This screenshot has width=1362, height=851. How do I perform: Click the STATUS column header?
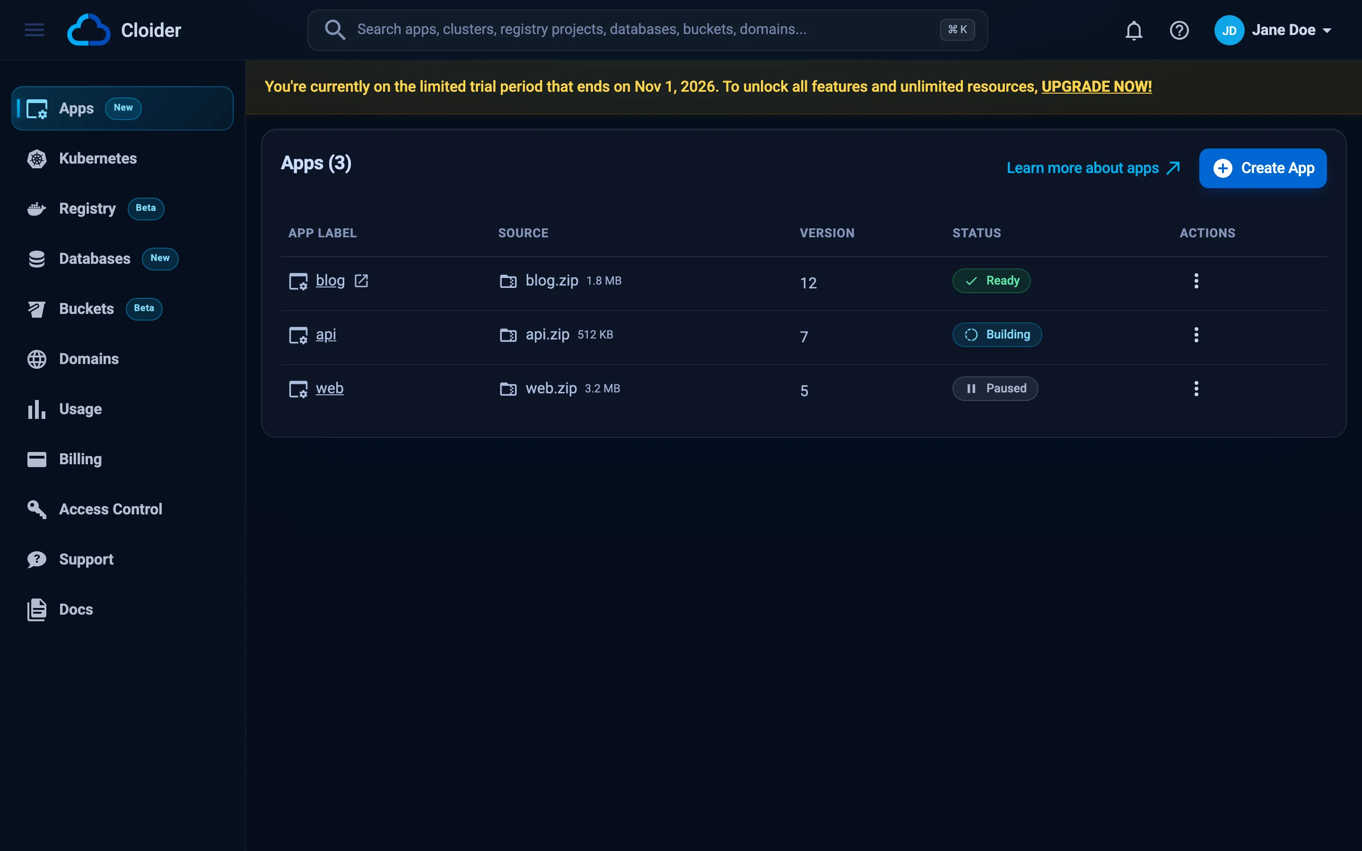[x=977, y=233]
